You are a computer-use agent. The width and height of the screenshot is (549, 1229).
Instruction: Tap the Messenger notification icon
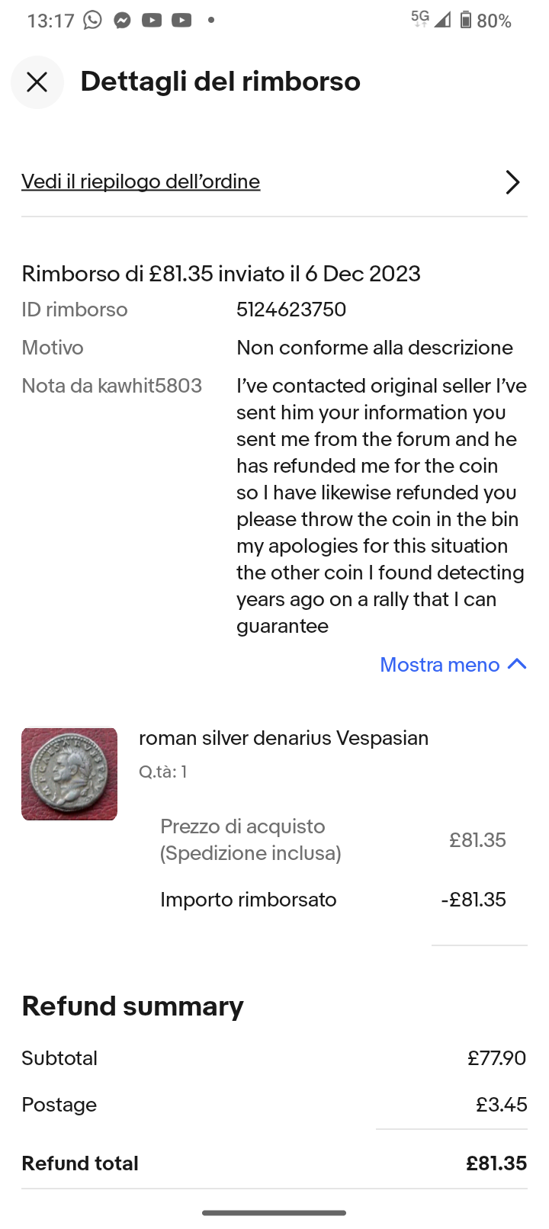click(122, 21)
